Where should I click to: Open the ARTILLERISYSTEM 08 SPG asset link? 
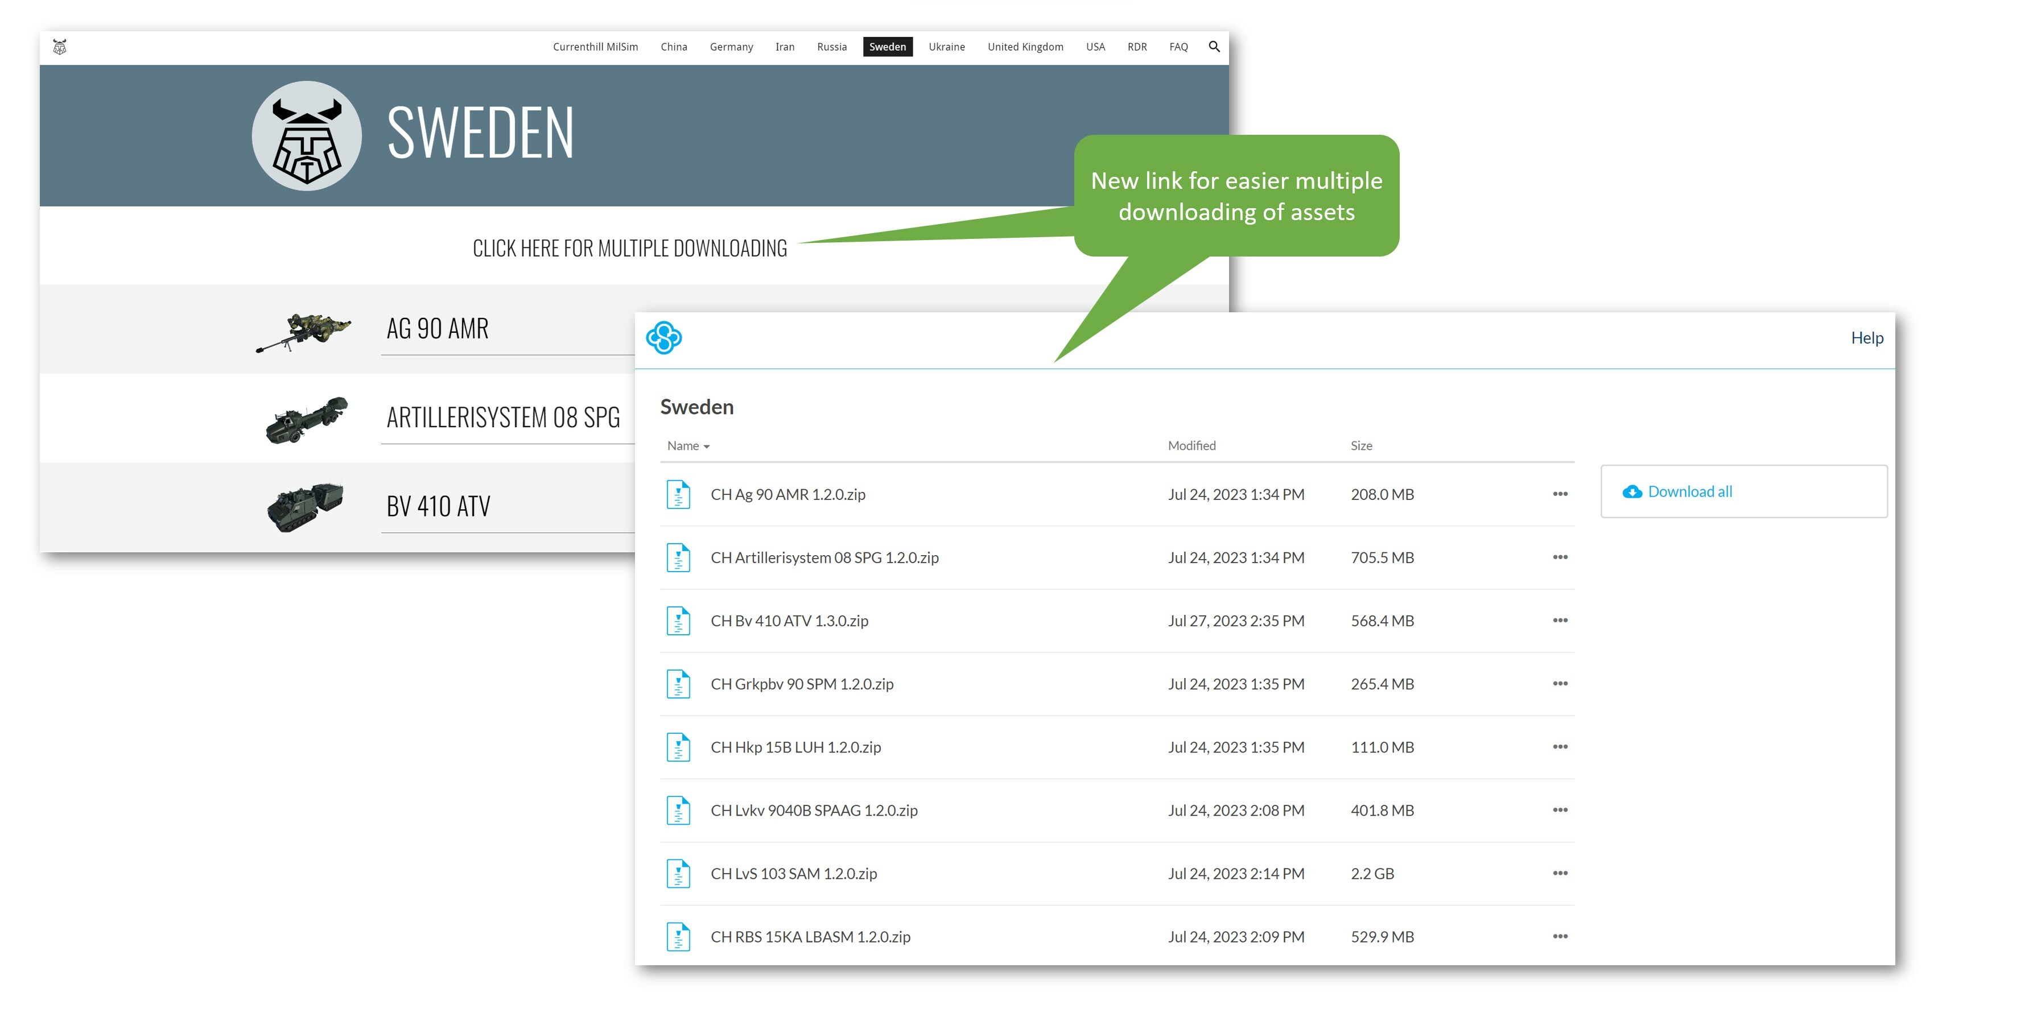tap(503, 417)
